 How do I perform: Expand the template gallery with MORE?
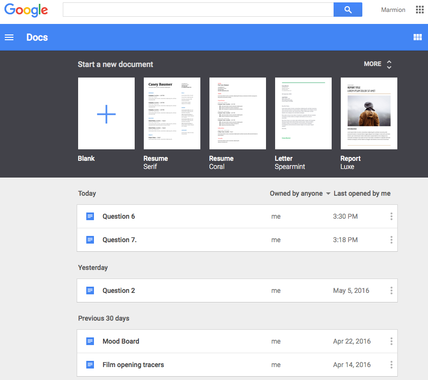coord(372,64)
